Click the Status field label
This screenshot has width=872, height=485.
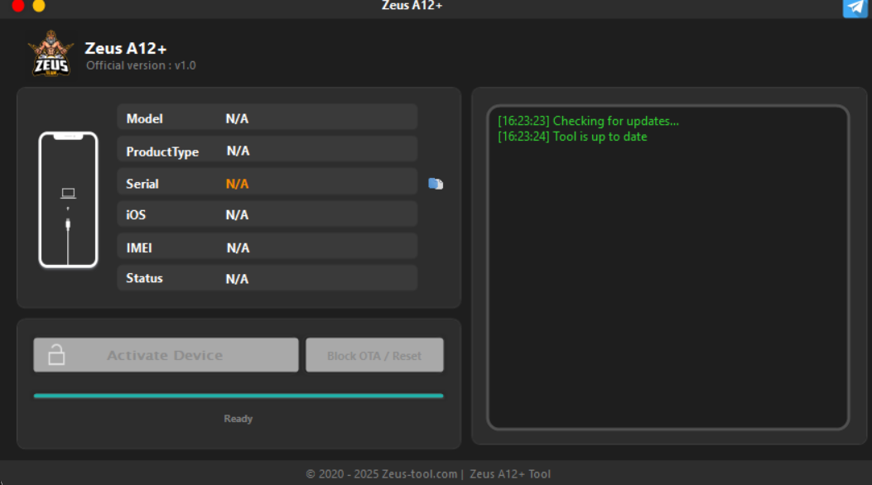(x=145, y=278)
